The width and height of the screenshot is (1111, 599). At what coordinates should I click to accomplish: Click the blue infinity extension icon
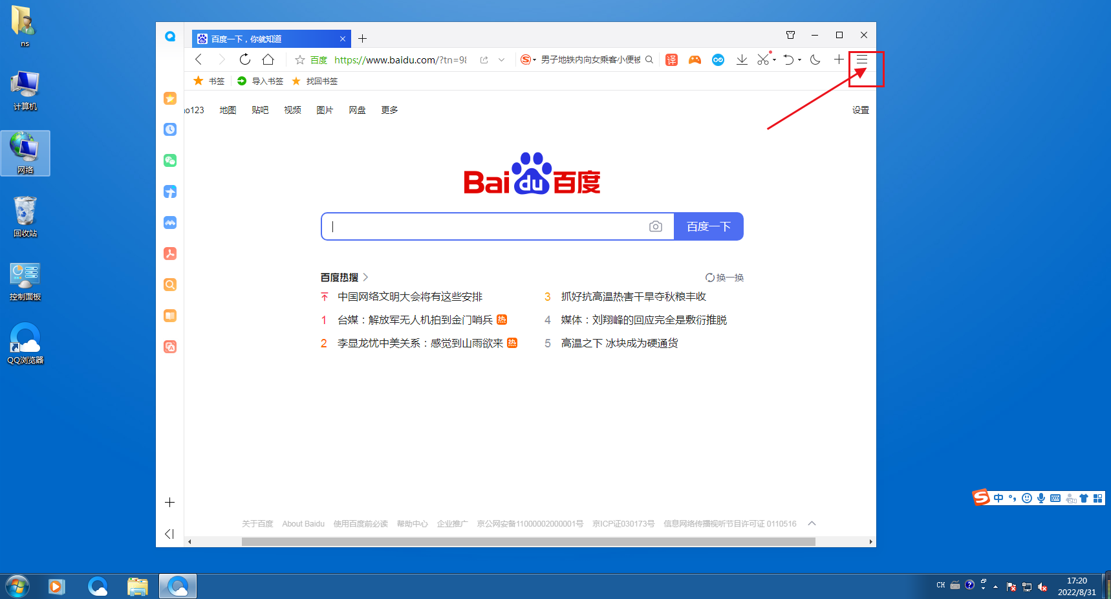pos(718,60)
